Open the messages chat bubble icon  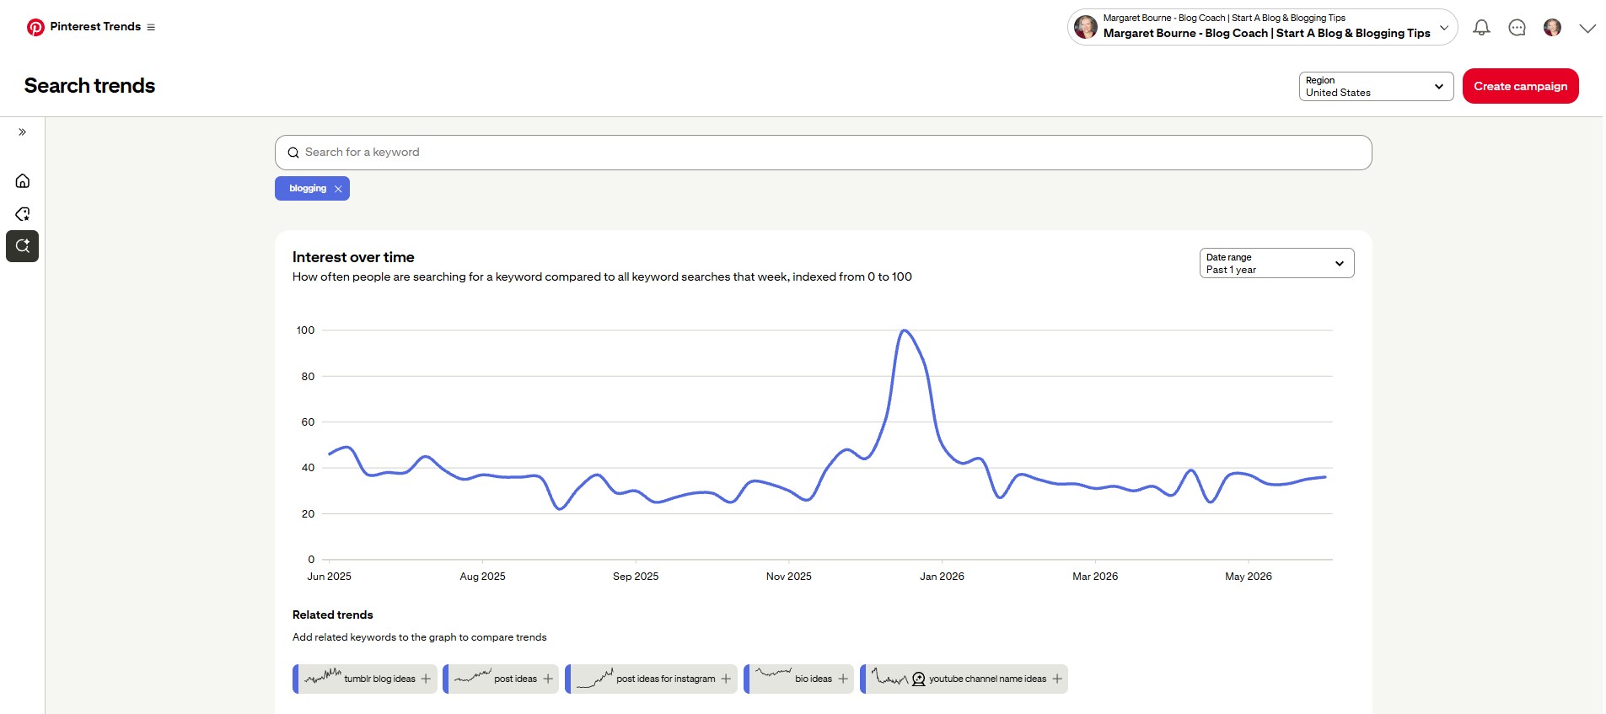coord(1517,28)
